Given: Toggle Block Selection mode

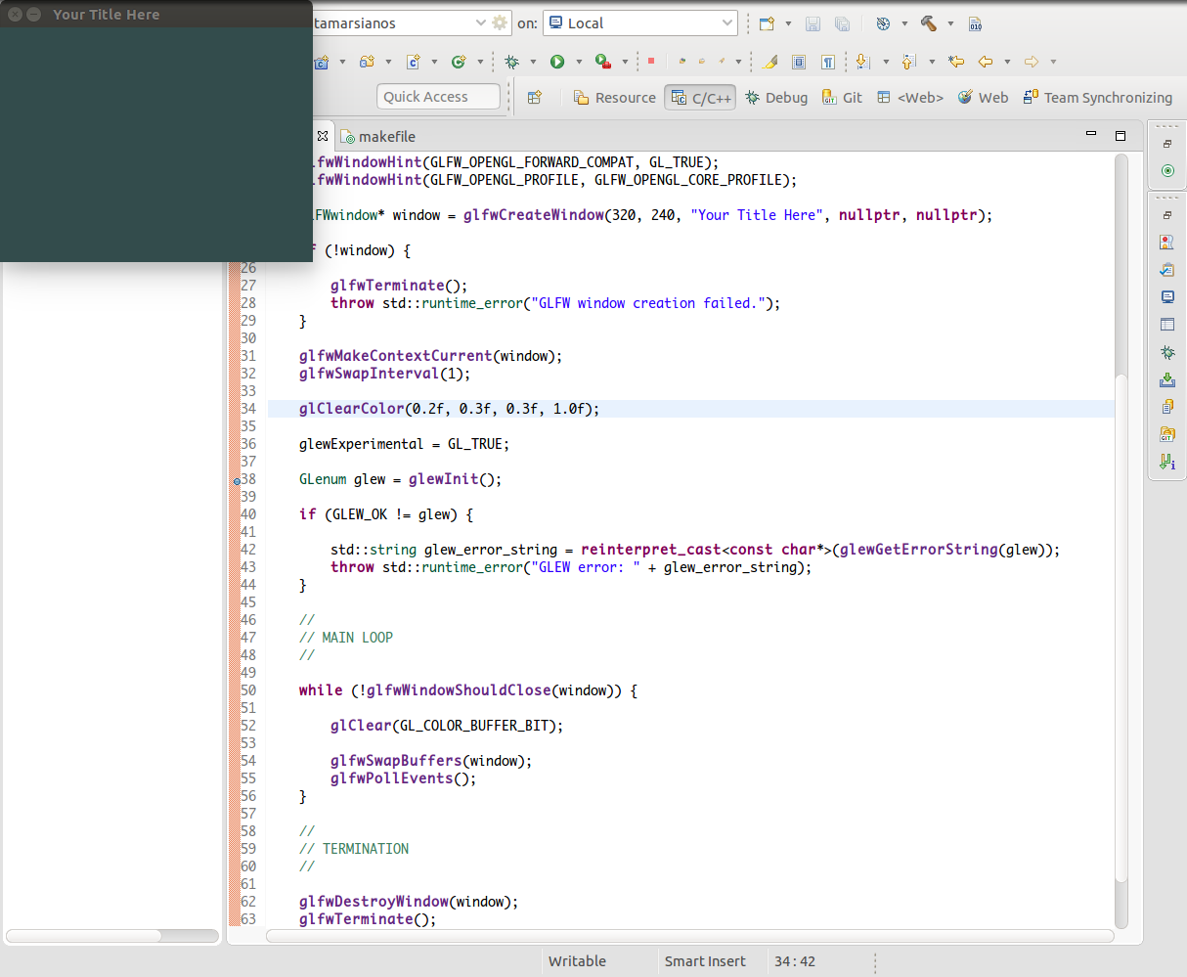Looking at the screenshot, I should click(799, 62).
